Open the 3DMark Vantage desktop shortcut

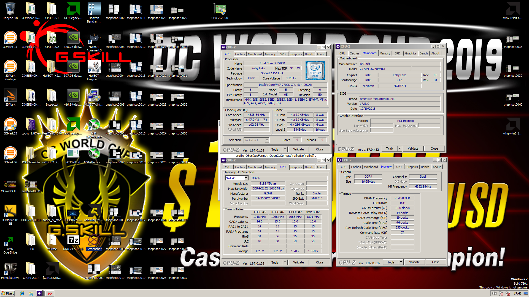(x=10, y=70)
